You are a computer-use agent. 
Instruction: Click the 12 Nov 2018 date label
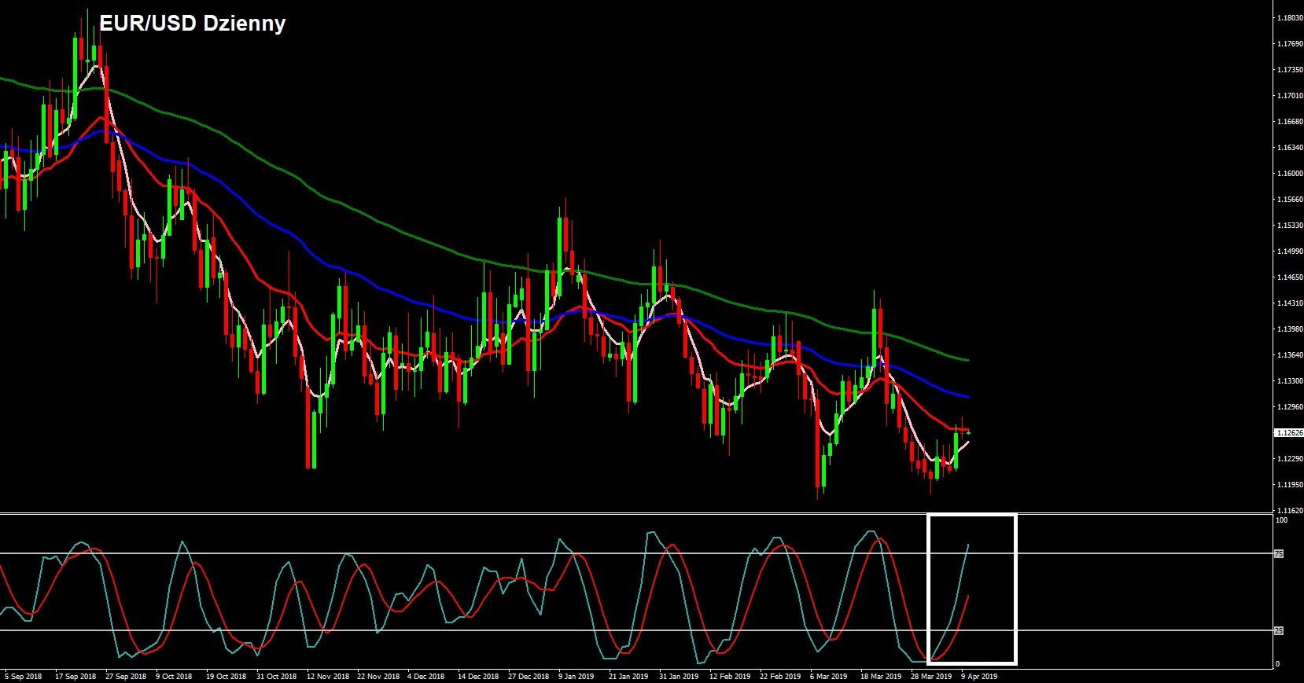coord(328,677)
